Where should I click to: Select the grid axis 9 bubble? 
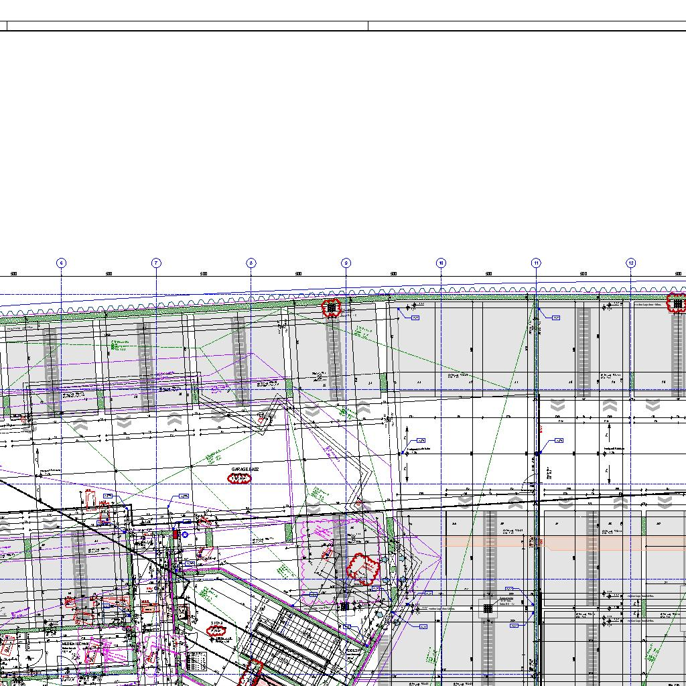(346, 263)
